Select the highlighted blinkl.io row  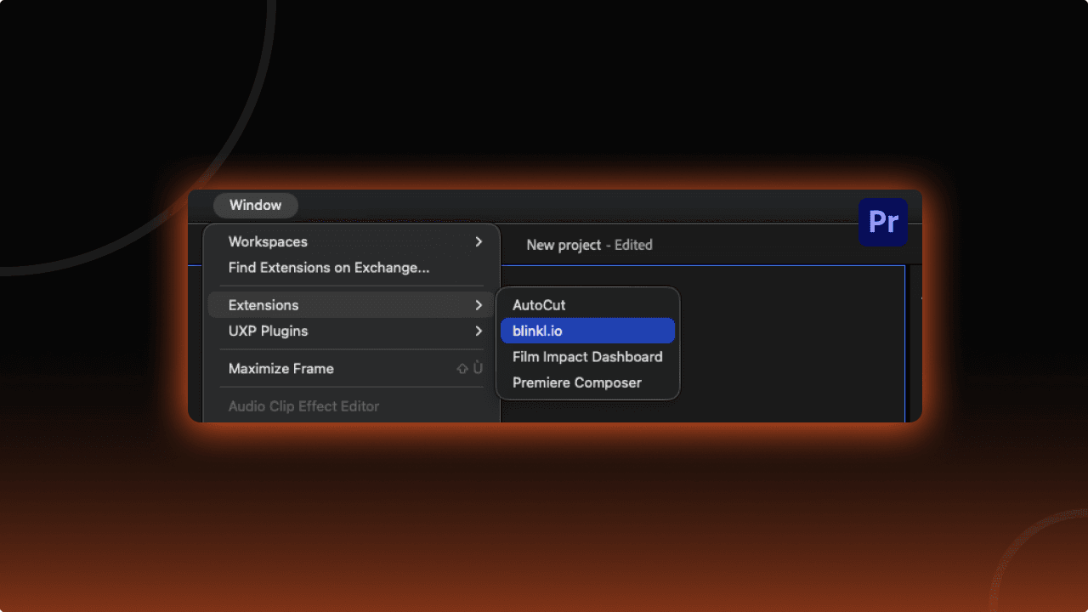pos(587,331)
